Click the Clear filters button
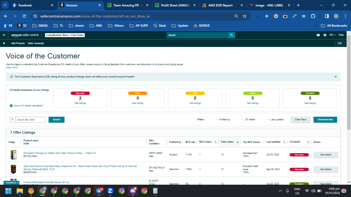Viewport: 351px width, 197px height. (301, 120)
